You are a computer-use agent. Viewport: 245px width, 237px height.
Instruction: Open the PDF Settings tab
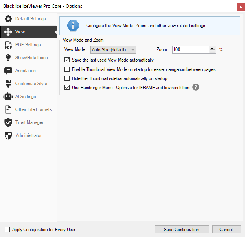pyautogui.click(x=28, y=45)
